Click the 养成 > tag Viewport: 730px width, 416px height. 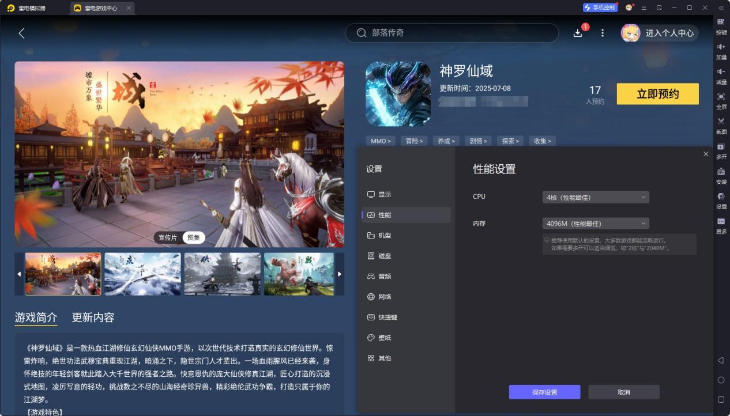click(x=446, y=141)
